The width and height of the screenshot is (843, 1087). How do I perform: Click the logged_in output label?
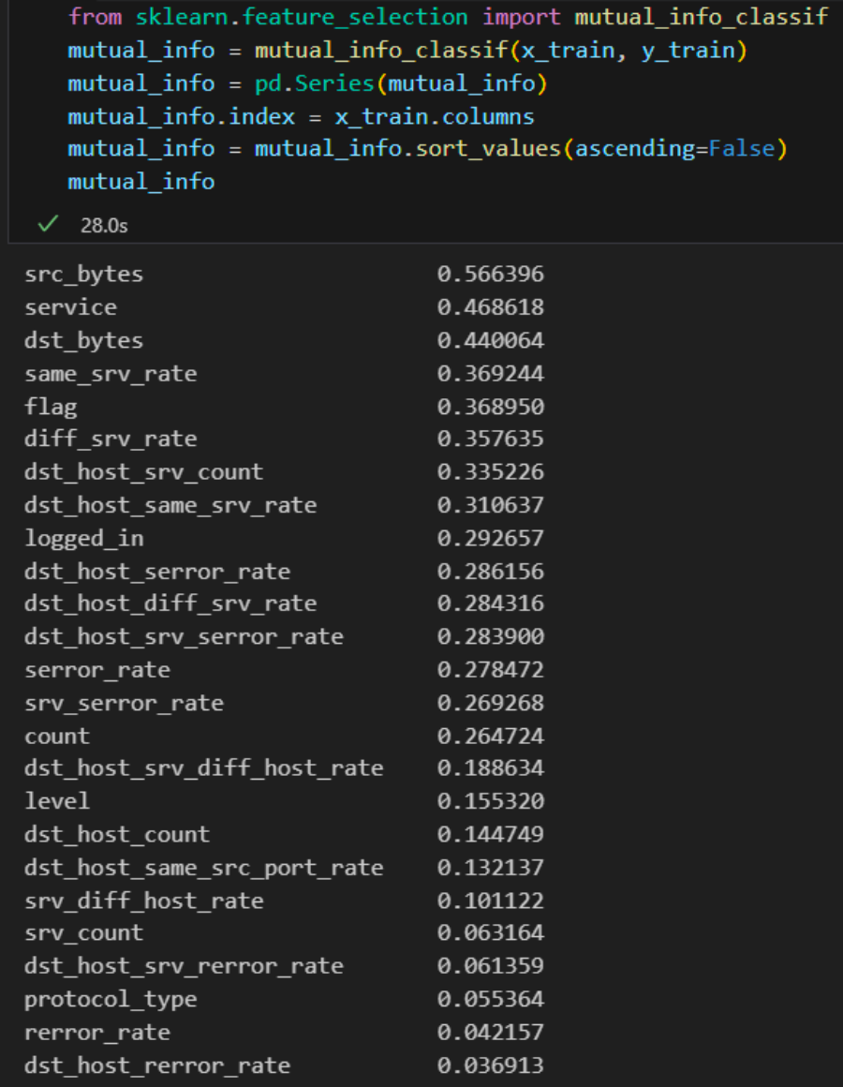[x=83, y=538]
